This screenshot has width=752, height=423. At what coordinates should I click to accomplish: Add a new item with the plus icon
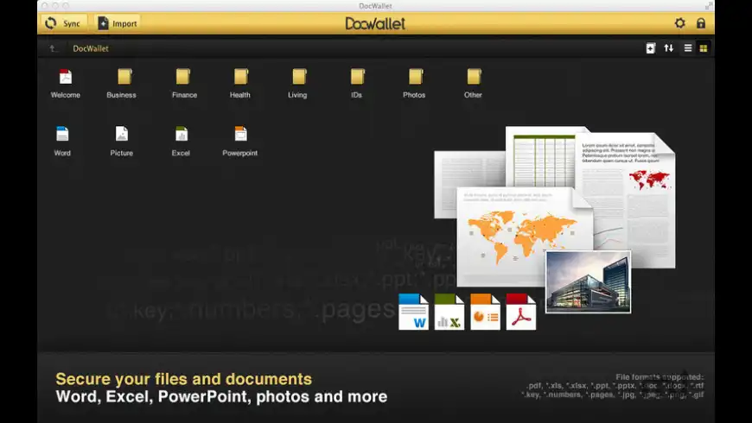coord(650,48)
